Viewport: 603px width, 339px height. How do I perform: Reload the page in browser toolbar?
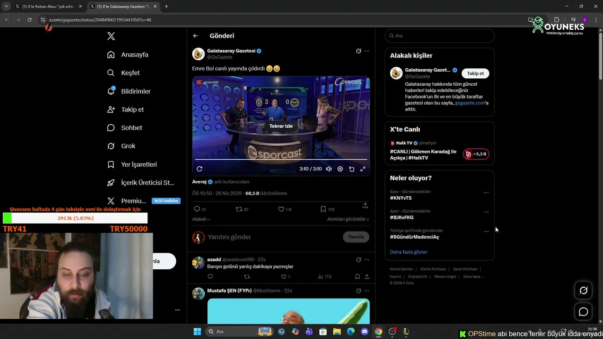coord(29,20)
